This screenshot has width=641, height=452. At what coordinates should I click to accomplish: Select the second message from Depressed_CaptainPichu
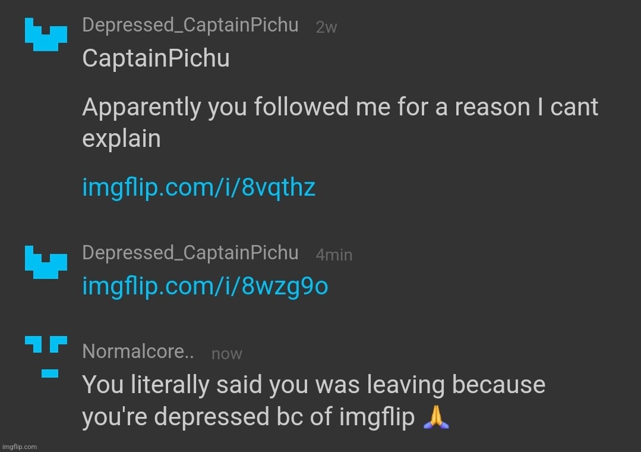click(x=205, y=287)
